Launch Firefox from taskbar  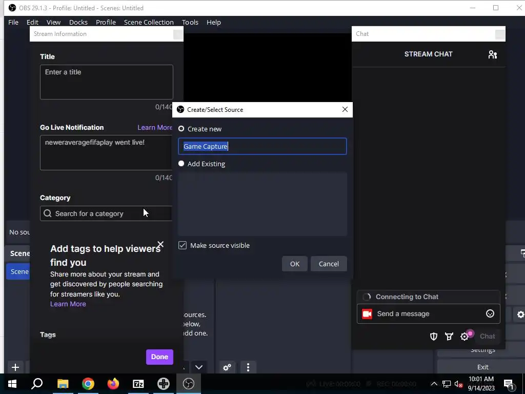click(113, 384)
